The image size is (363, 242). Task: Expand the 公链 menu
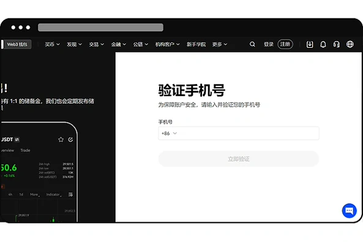click(x=141, y=44)
